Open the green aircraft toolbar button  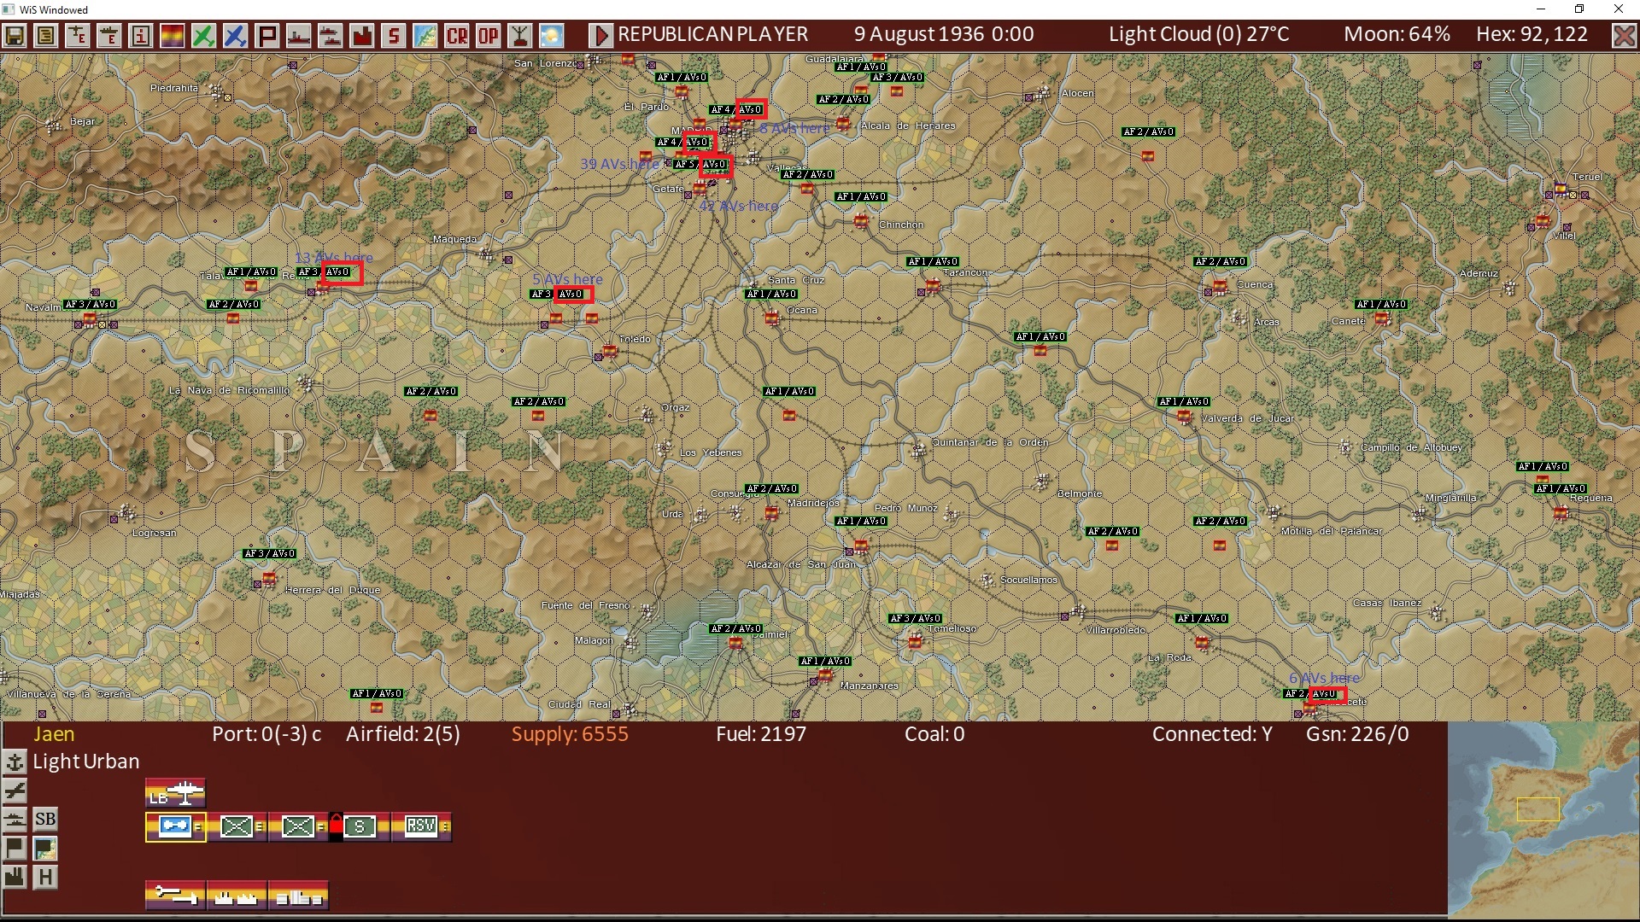click(203, 36)
